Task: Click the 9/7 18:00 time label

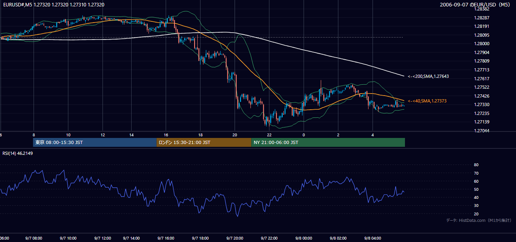Action: [x=200, y=238]
